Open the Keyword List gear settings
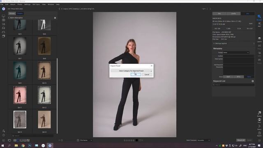Image resolution: width=263 pixels, height=148 pixels. (x=253, y=81)
